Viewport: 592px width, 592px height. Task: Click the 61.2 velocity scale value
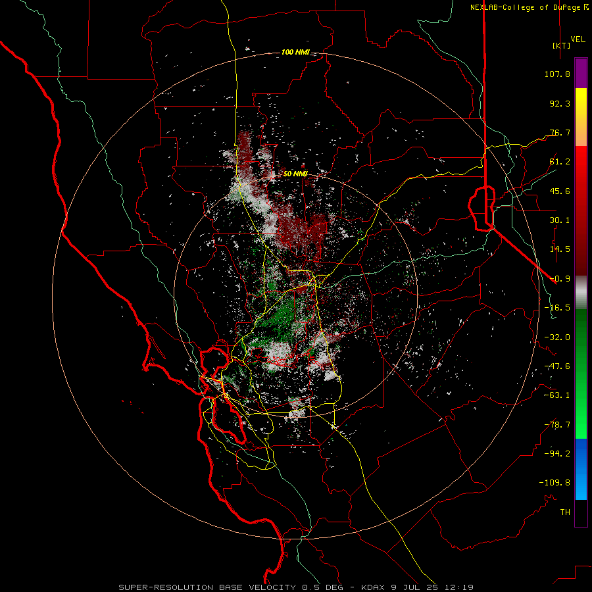(x=560, y=162)
